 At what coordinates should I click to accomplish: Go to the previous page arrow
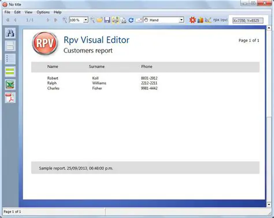click(x=15, y=20)
